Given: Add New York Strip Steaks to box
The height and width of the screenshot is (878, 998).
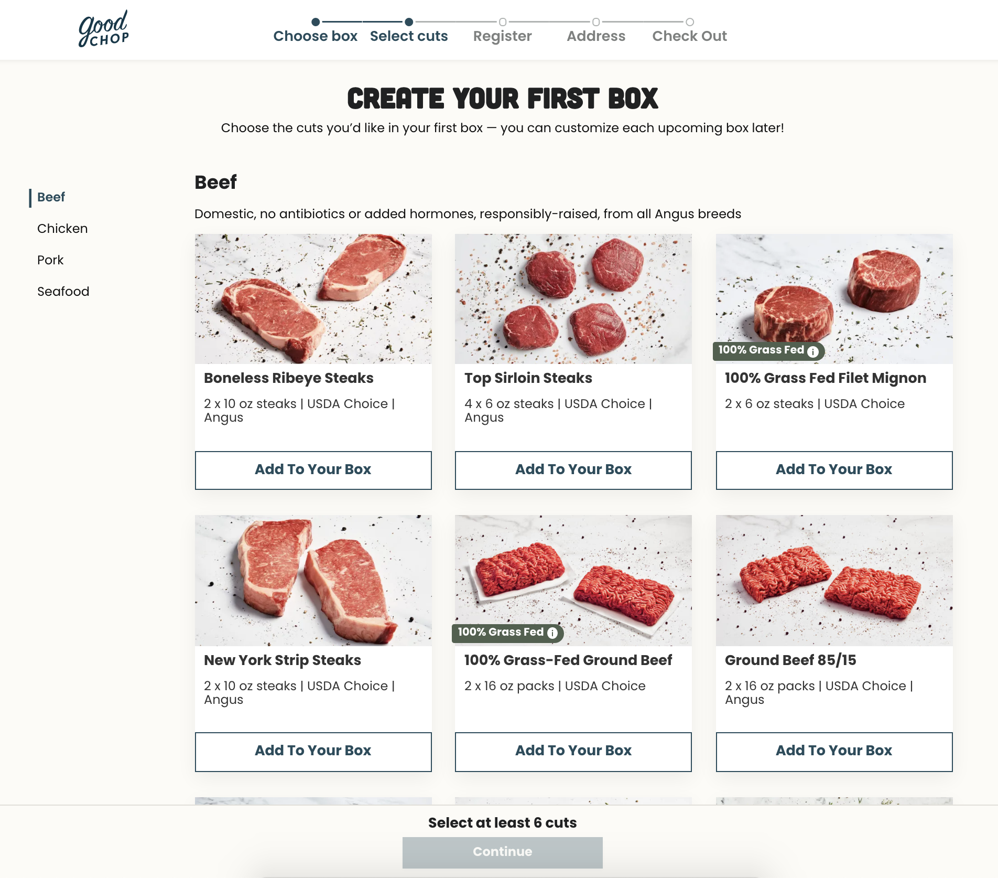Looking at the screenshot, I should 313,752.
